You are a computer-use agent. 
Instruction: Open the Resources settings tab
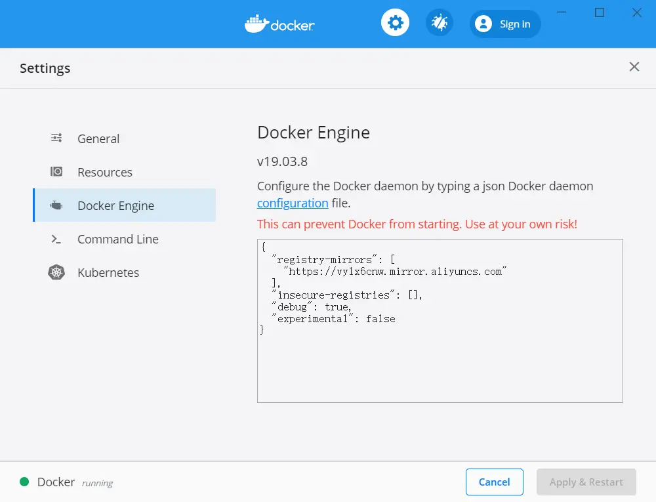tap(125, 172)
